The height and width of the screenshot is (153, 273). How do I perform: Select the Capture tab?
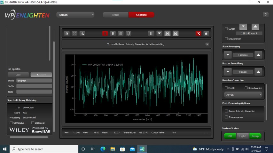[x=141, y=15]
